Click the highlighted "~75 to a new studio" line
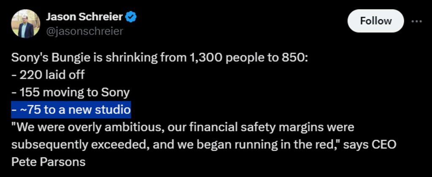This screenshot has height=177, width=432. pyautogui.click(x=71, y=109)
